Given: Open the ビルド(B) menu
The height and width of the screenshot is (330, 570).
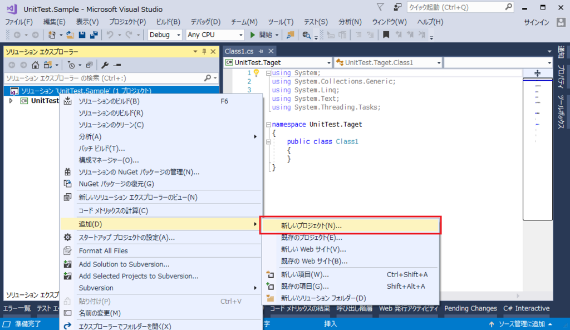Looking at the screenshot, I should point(168,22).
